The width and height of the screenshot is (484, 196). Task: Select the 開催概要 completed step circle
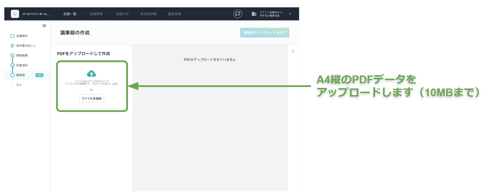click(x=12, y=56)
